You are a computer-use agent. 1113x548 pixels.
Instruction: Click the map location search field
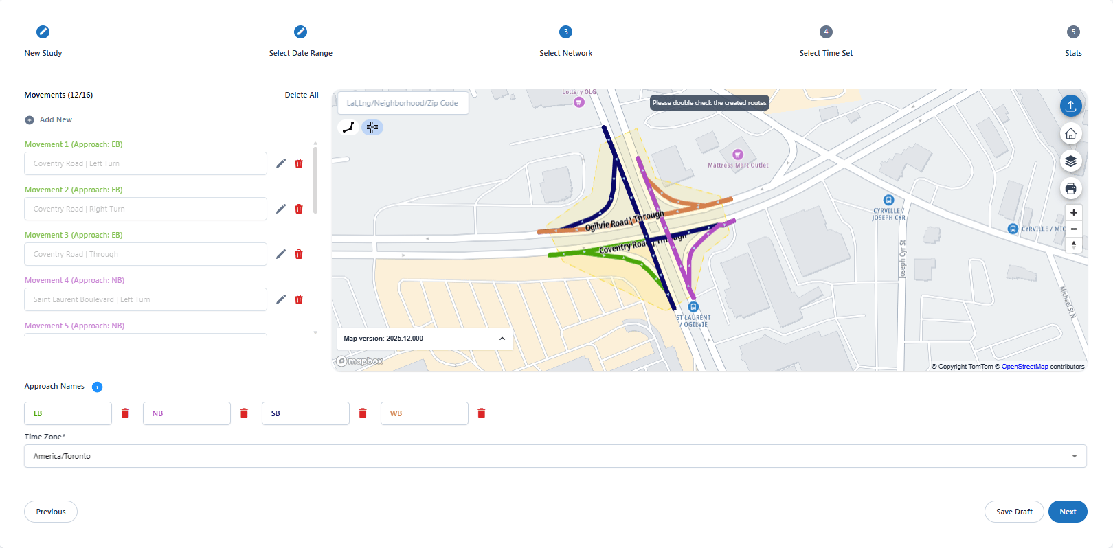click(403, 103)
